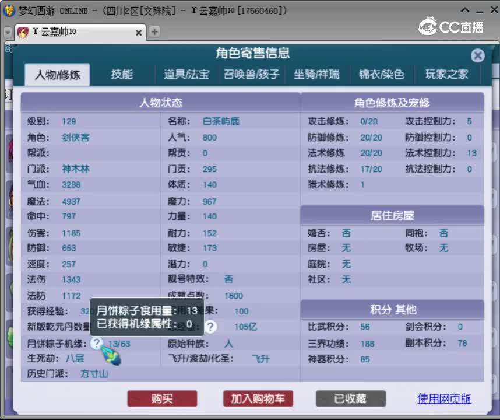
Task: Switch to 道具/法宝 tab
Action: click(x=186, y=74)
